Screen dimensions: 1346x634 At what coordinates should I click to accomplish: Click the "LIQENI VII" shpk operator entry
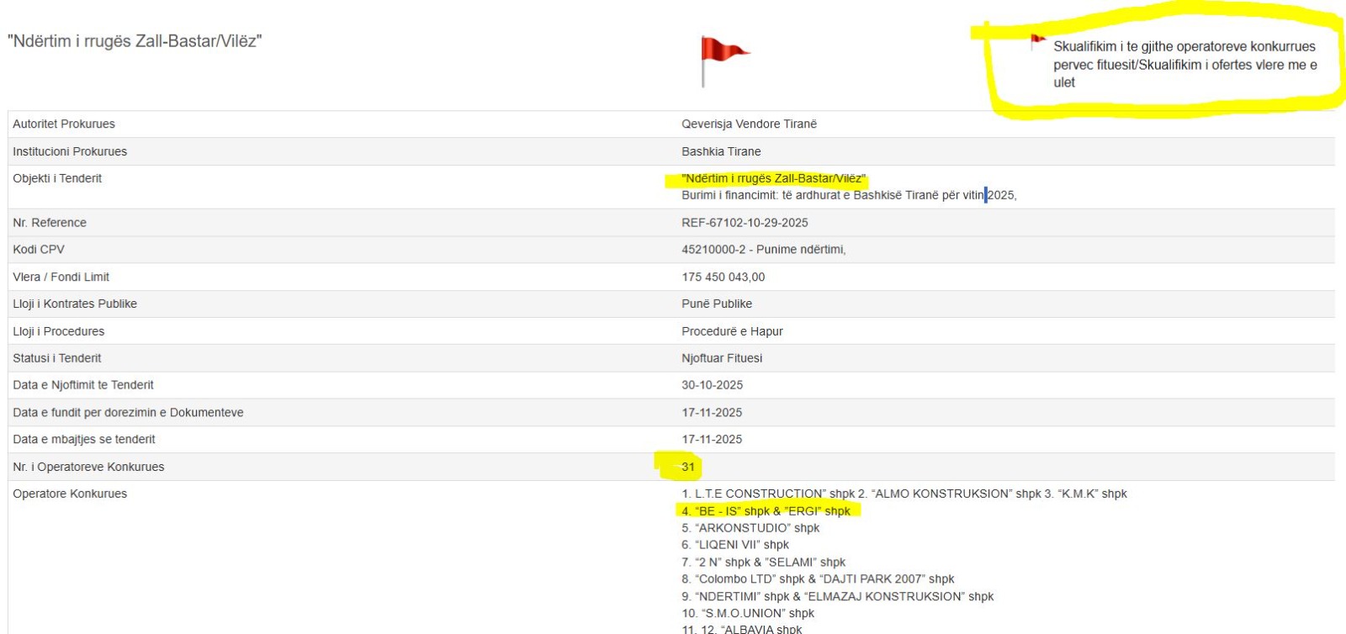click(735, 545)
